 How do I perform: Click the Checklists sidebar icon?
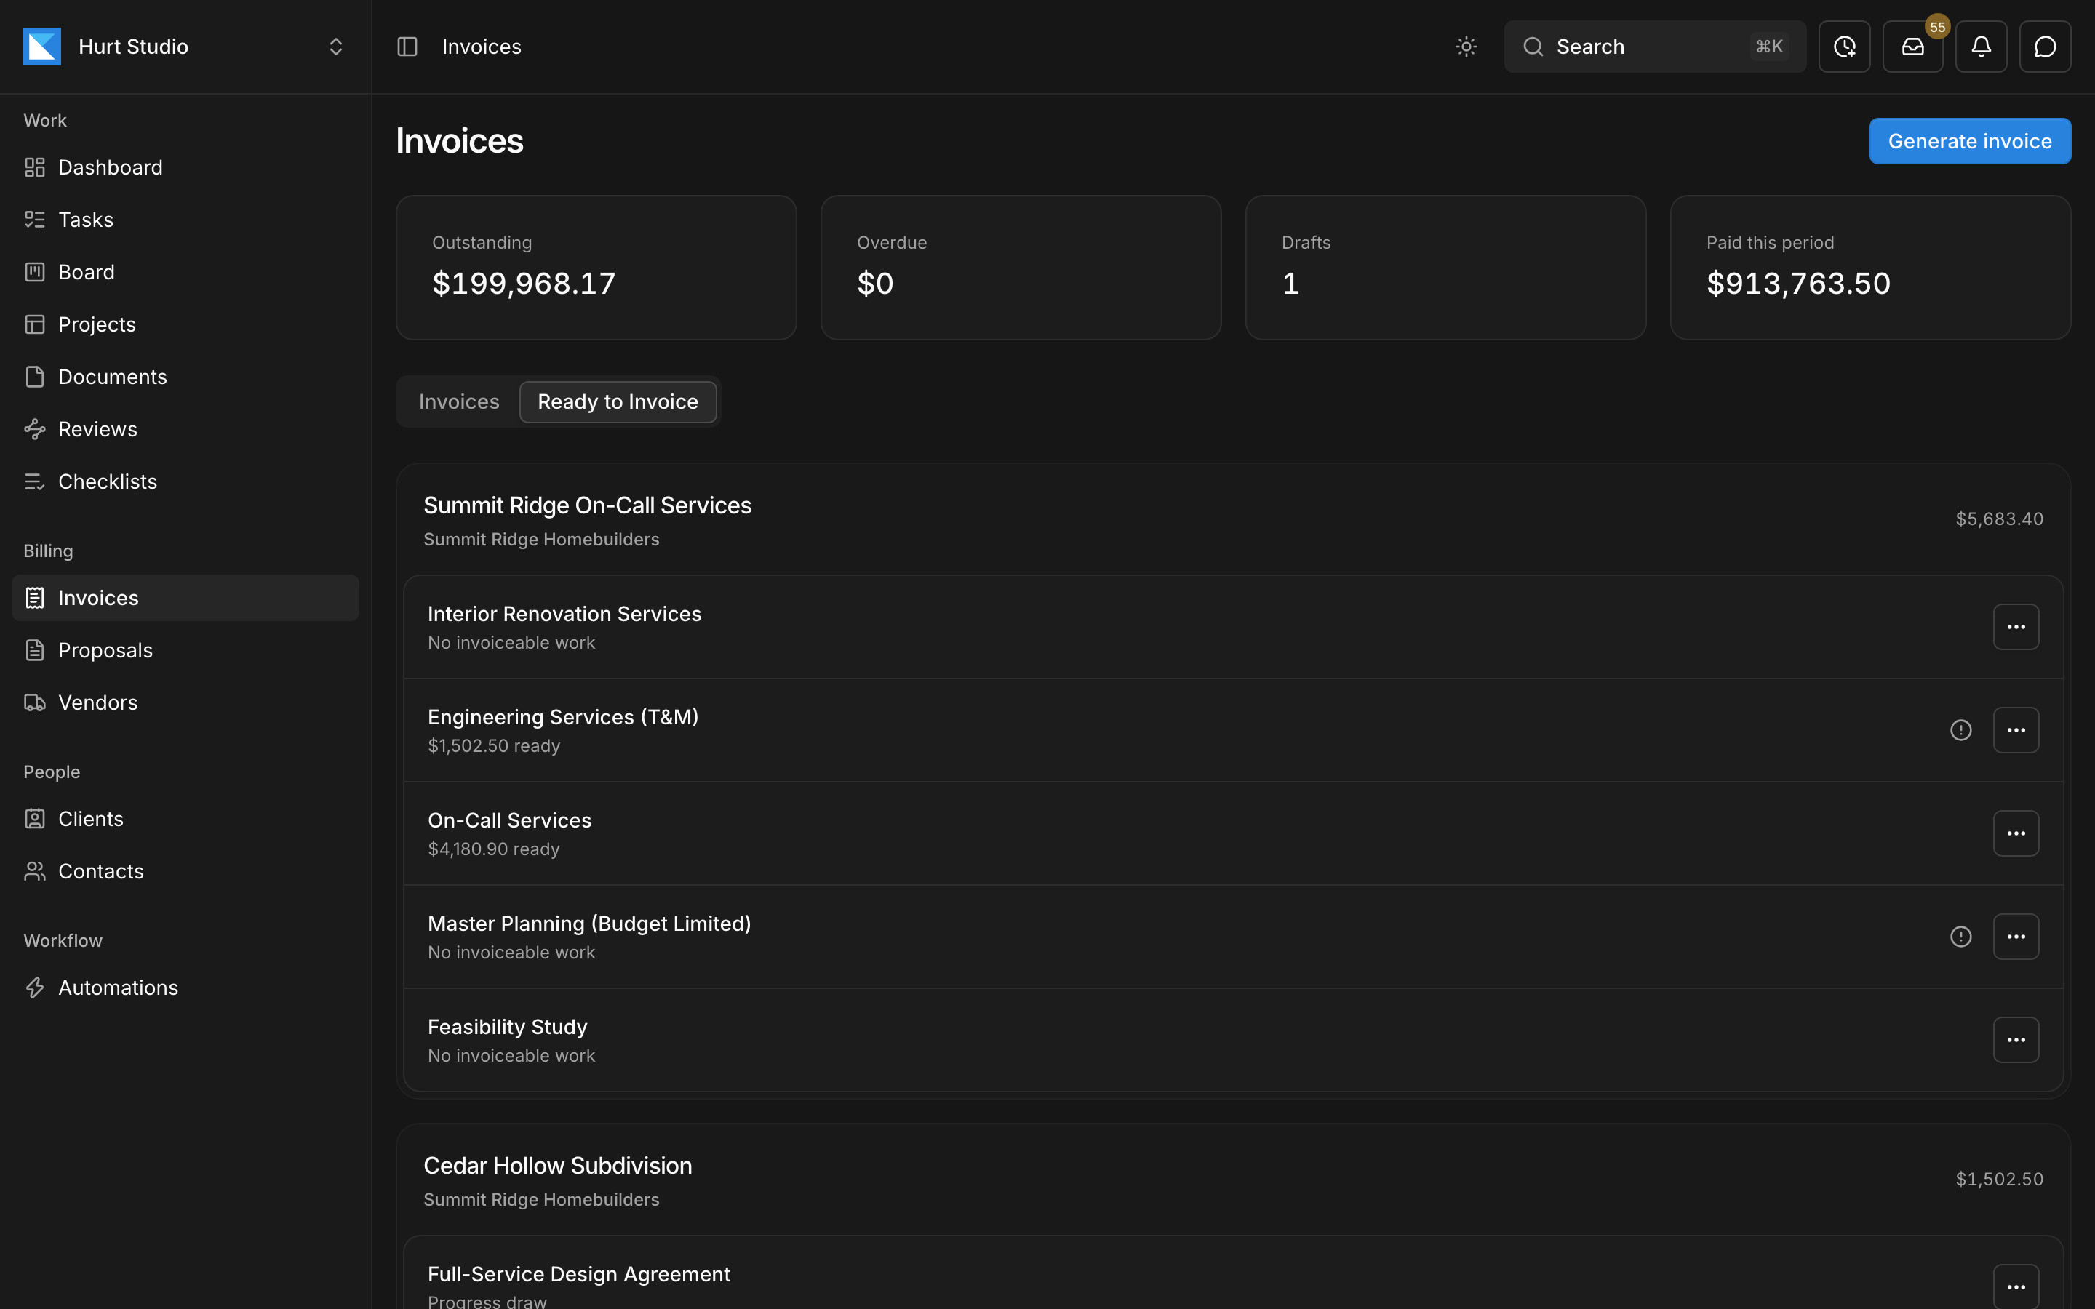click(x=35, y=481)
